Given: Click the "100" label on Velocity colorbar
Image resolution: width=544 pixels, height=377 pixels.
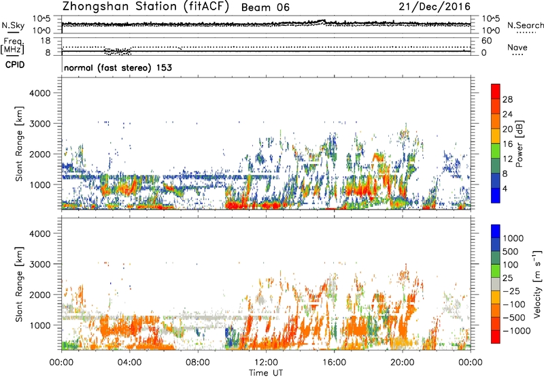Looking at the screenshot, I should [510, 265].
